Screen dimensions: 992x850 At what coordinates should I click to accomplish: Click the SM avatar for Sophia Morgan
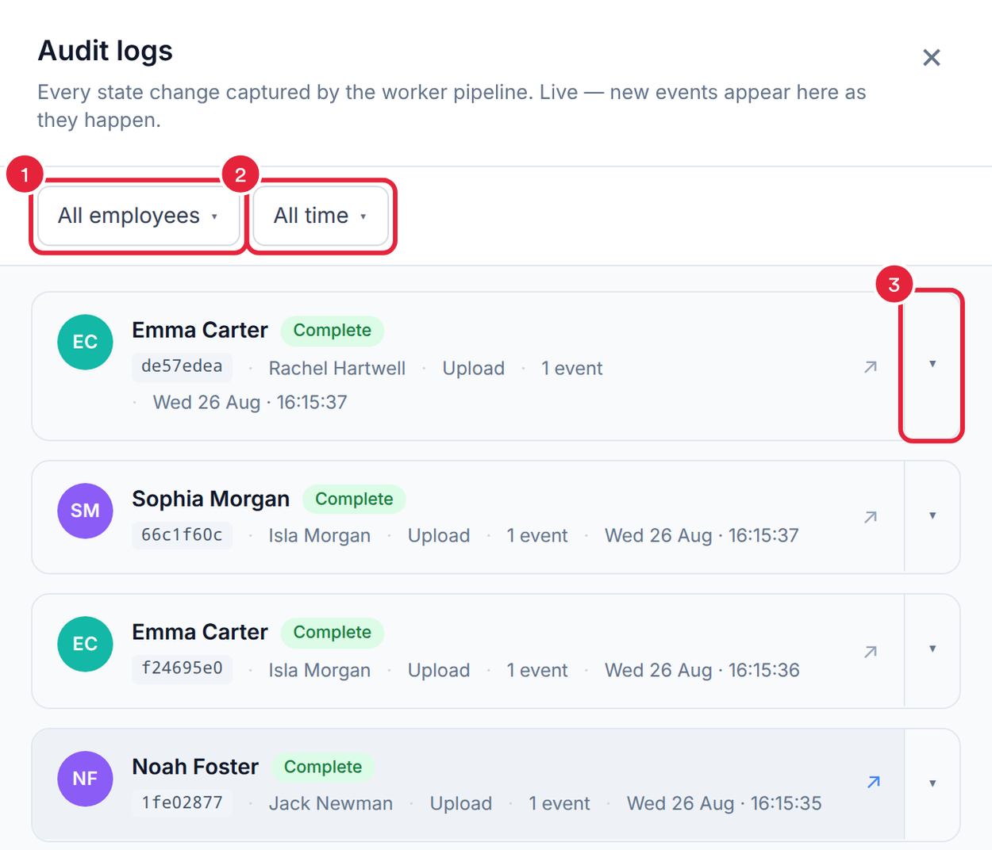85,511
